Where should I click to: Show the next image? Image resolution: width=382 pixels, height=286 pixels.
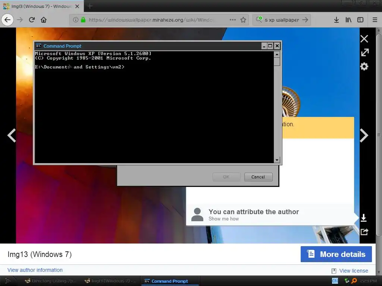click(x=364, y=135)
